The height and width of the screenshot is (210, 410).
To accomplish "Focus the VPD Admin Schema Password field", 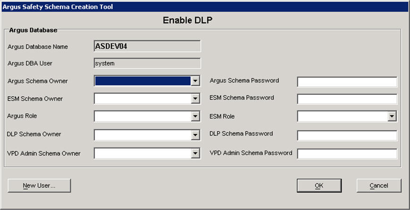I will coord(347,153).
